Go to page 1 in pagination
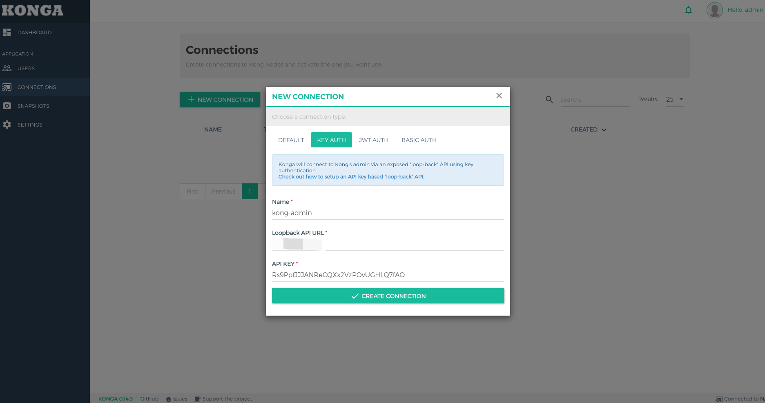 click(x=250, y=191)
